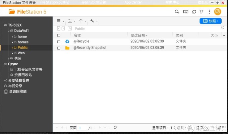Image resolution: width=228 pixels, height=134 pixels.
Task: Open the tools wrench dropdown arrow
Action: pos(97,21)
